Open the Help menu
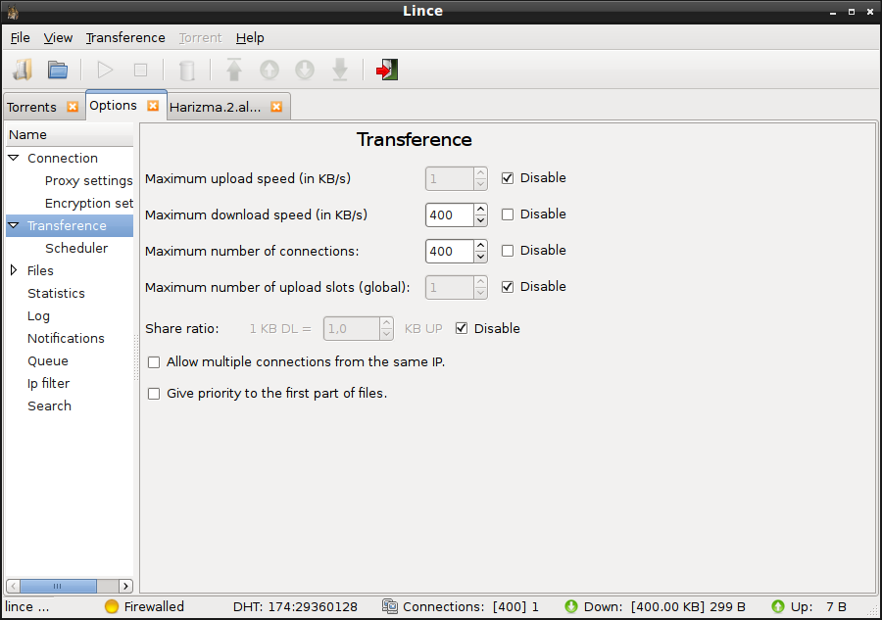 [x=250, y=37]
